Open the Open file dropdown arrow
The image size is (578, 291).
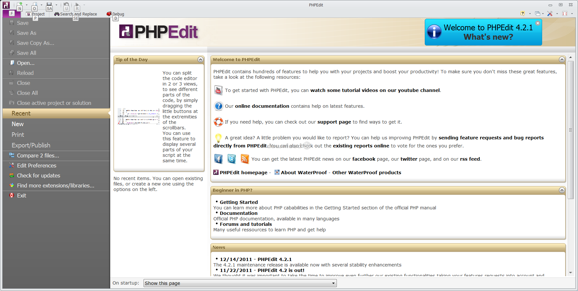click(x=41, y=5)
